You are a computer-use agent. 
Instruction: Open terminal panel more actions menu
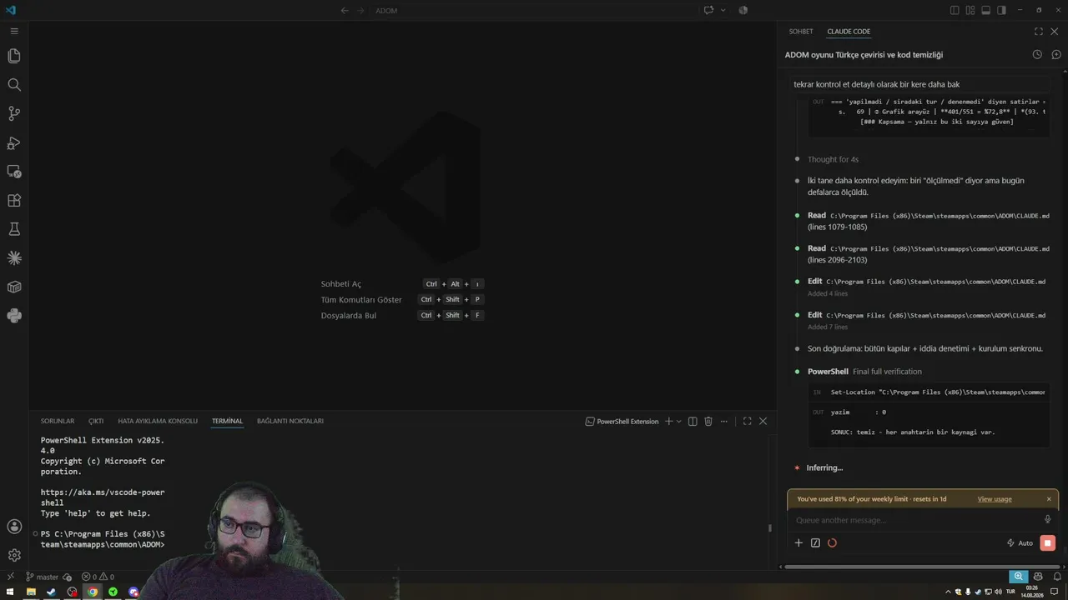tap(724, 421)
